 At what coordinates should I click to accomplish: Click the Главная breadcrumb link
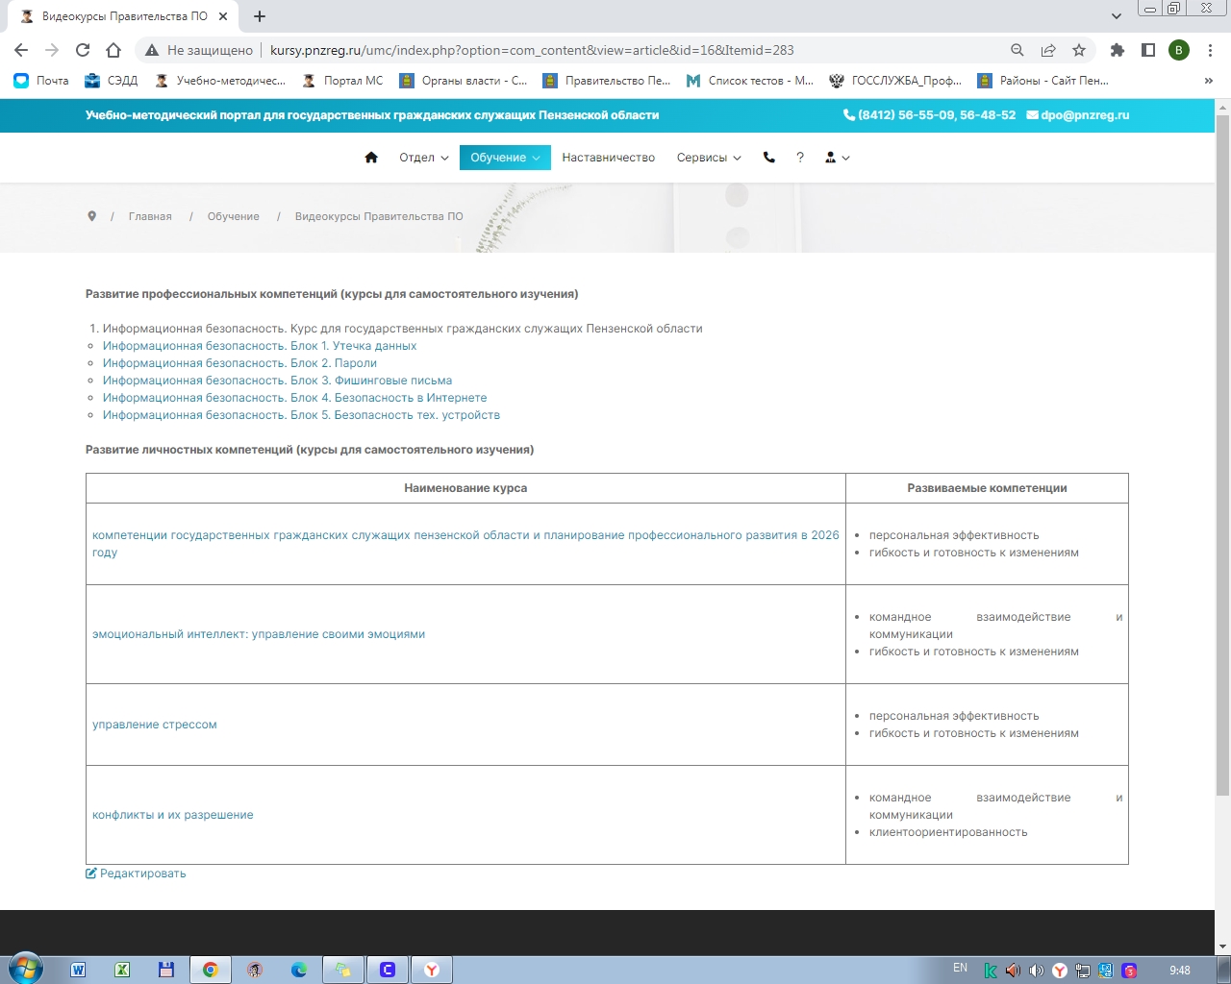[x=150, y=217]
